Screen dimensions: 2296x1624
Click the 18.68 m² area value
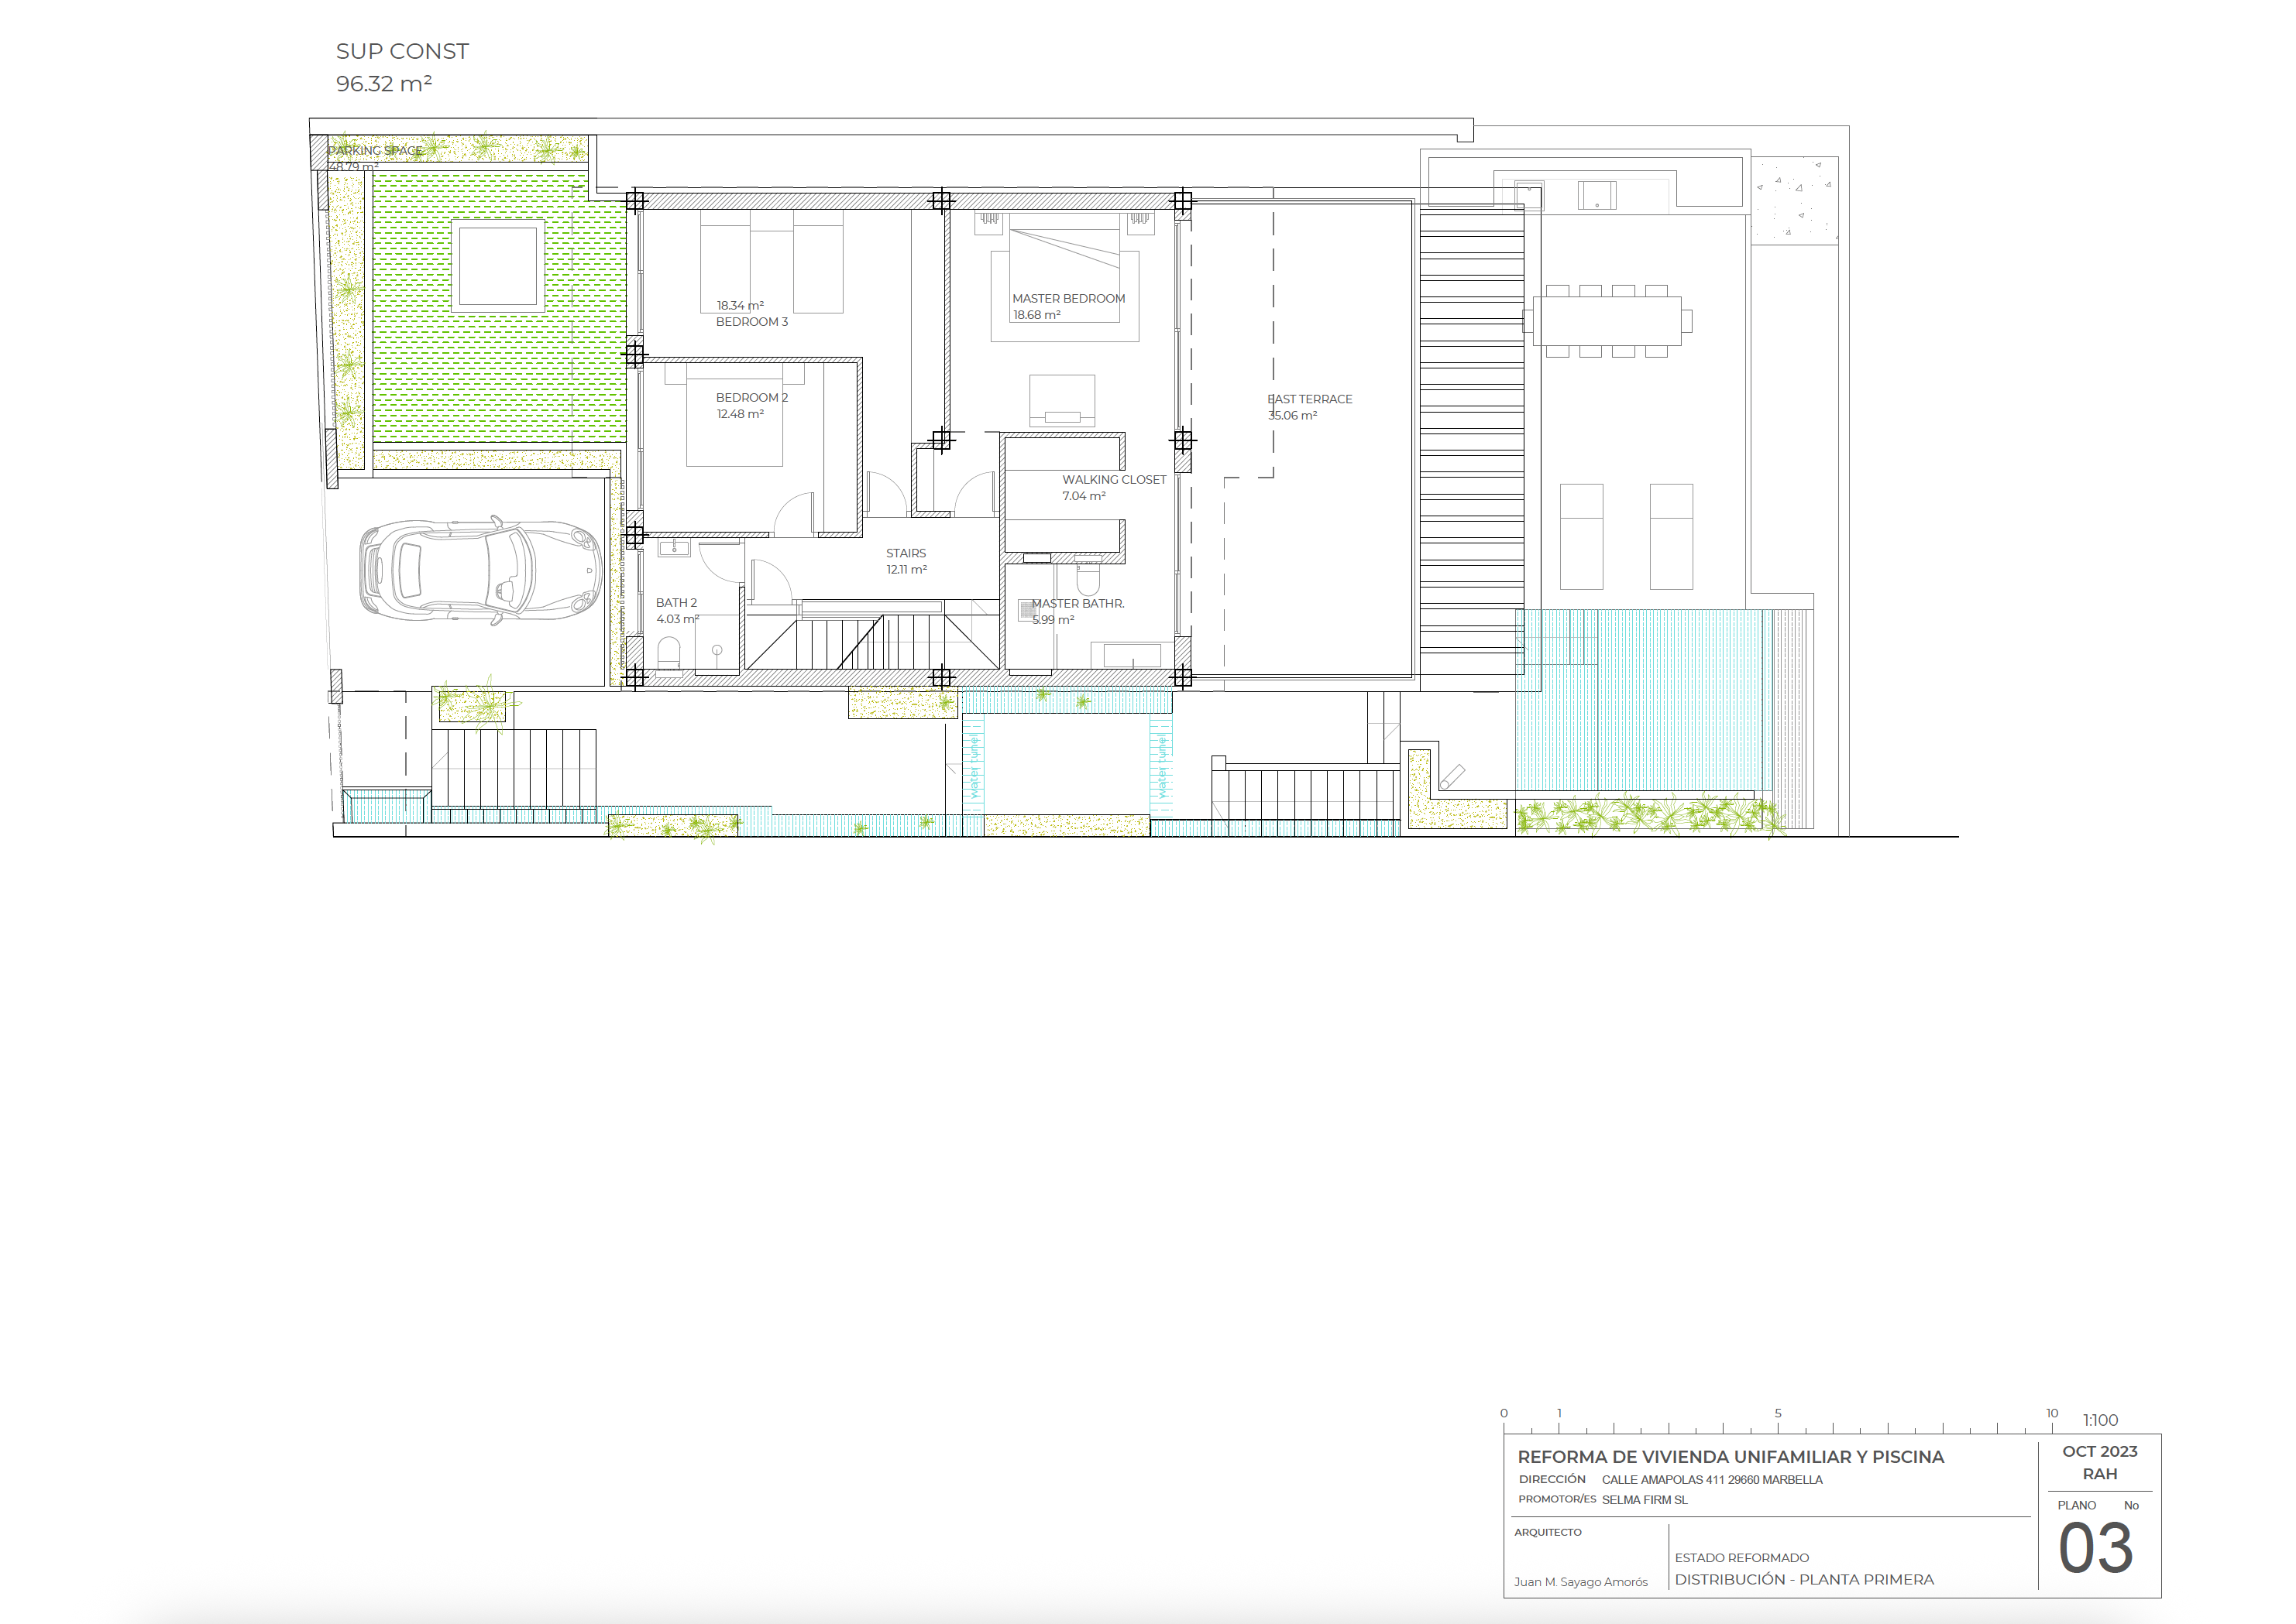pyautogui.click(x=1036, y=315)
